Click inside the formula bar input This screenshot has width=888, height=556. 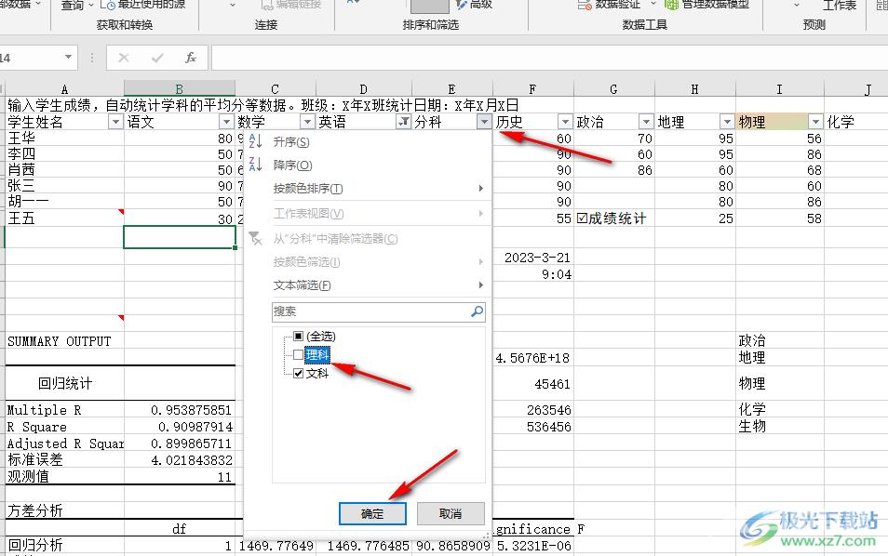[x=549, y=58]
